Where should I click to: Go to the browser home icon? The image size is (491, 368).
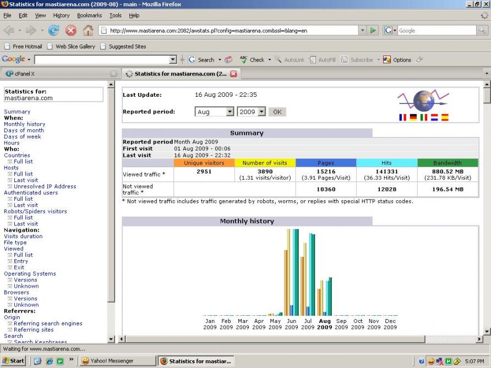coord(88,31)
